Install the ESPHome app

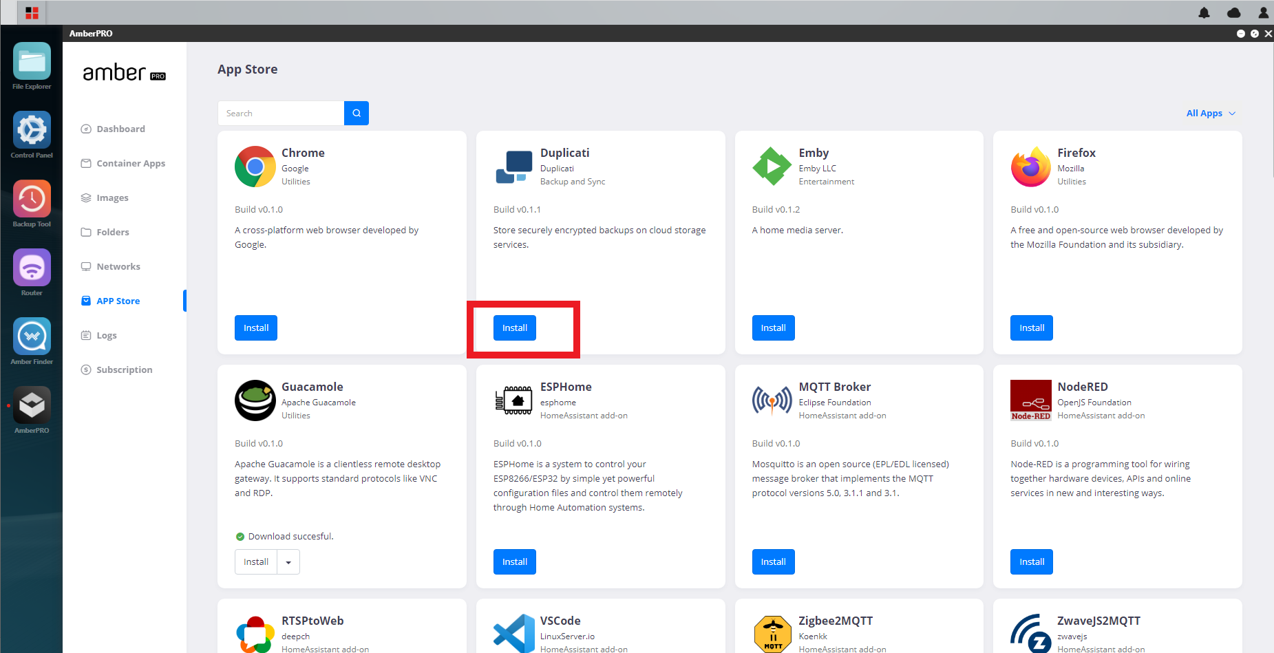[x=515, y=562]
